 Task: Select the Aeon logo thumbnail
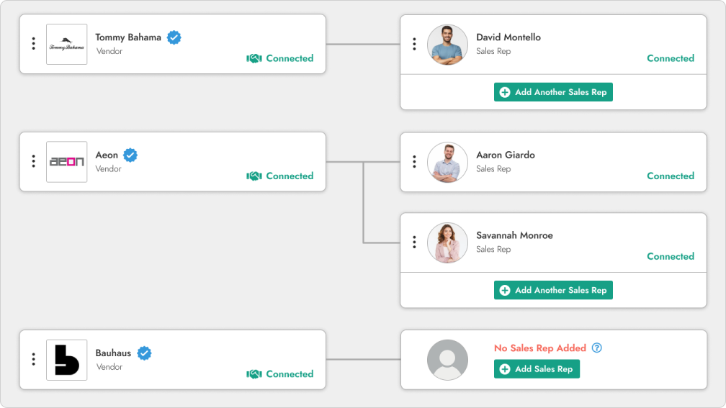pyautogui.click(x=67, y=162)
